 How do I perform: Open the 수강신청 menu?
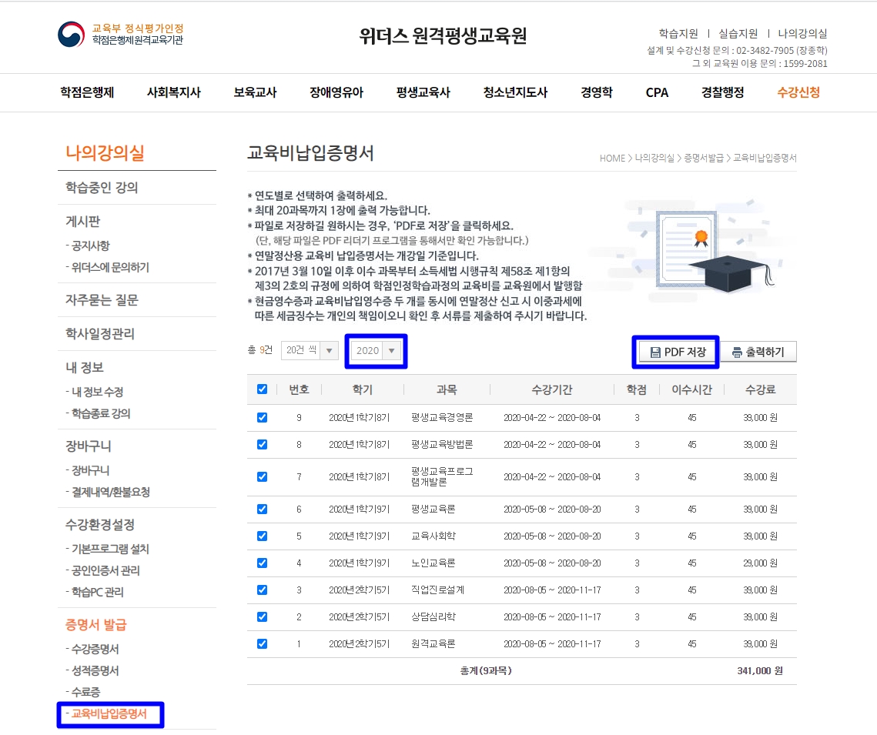[798, 92]
